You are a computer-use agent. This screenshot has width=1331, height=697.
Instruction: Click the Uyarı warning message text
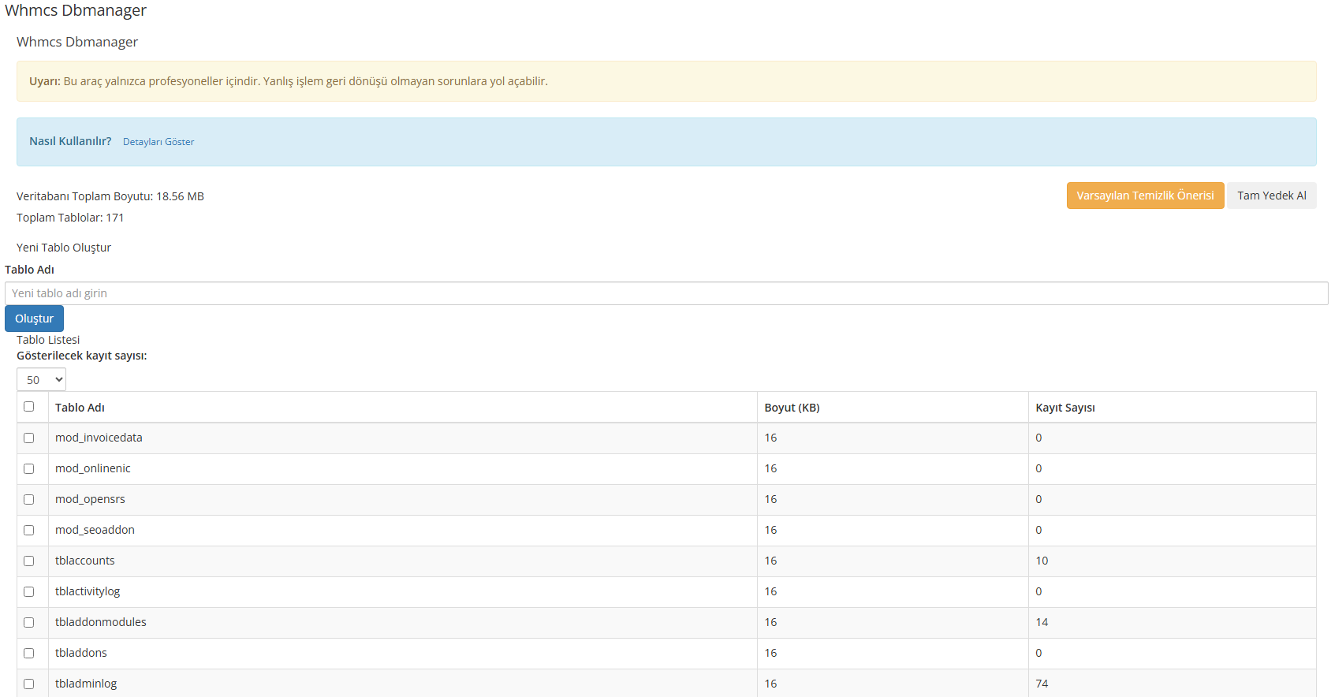coord(289,81)
